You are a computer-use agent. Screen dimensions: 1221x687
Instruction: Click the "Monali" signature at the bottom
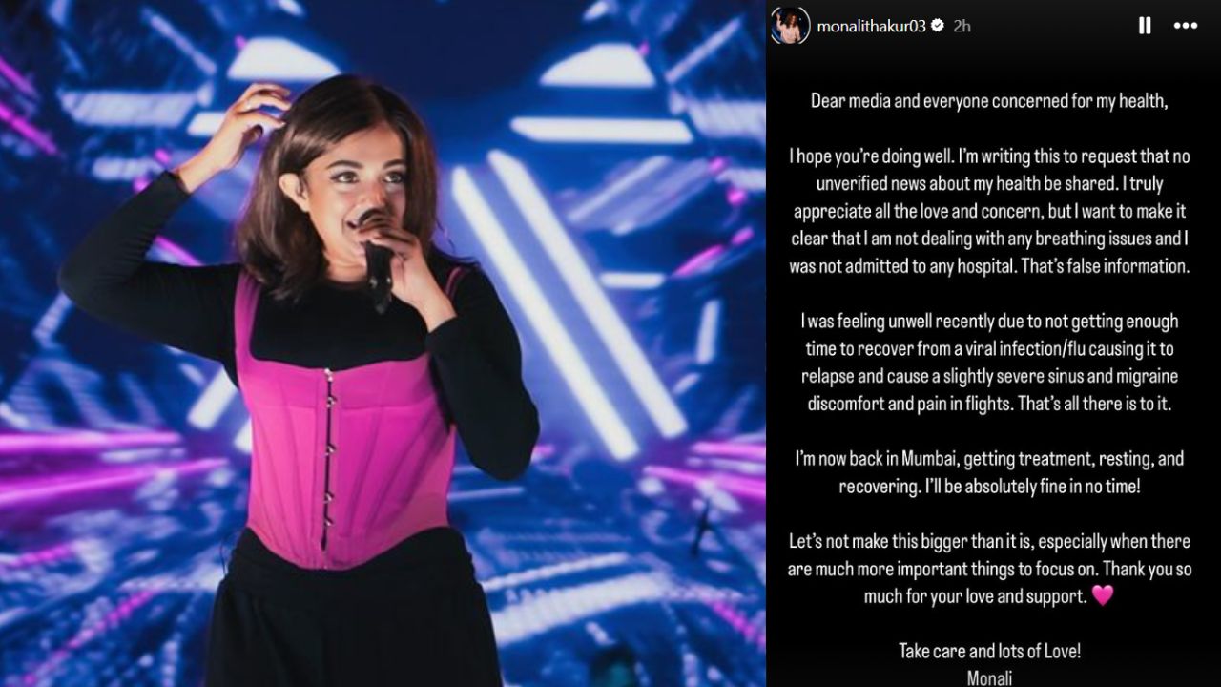tap(991, 676)
